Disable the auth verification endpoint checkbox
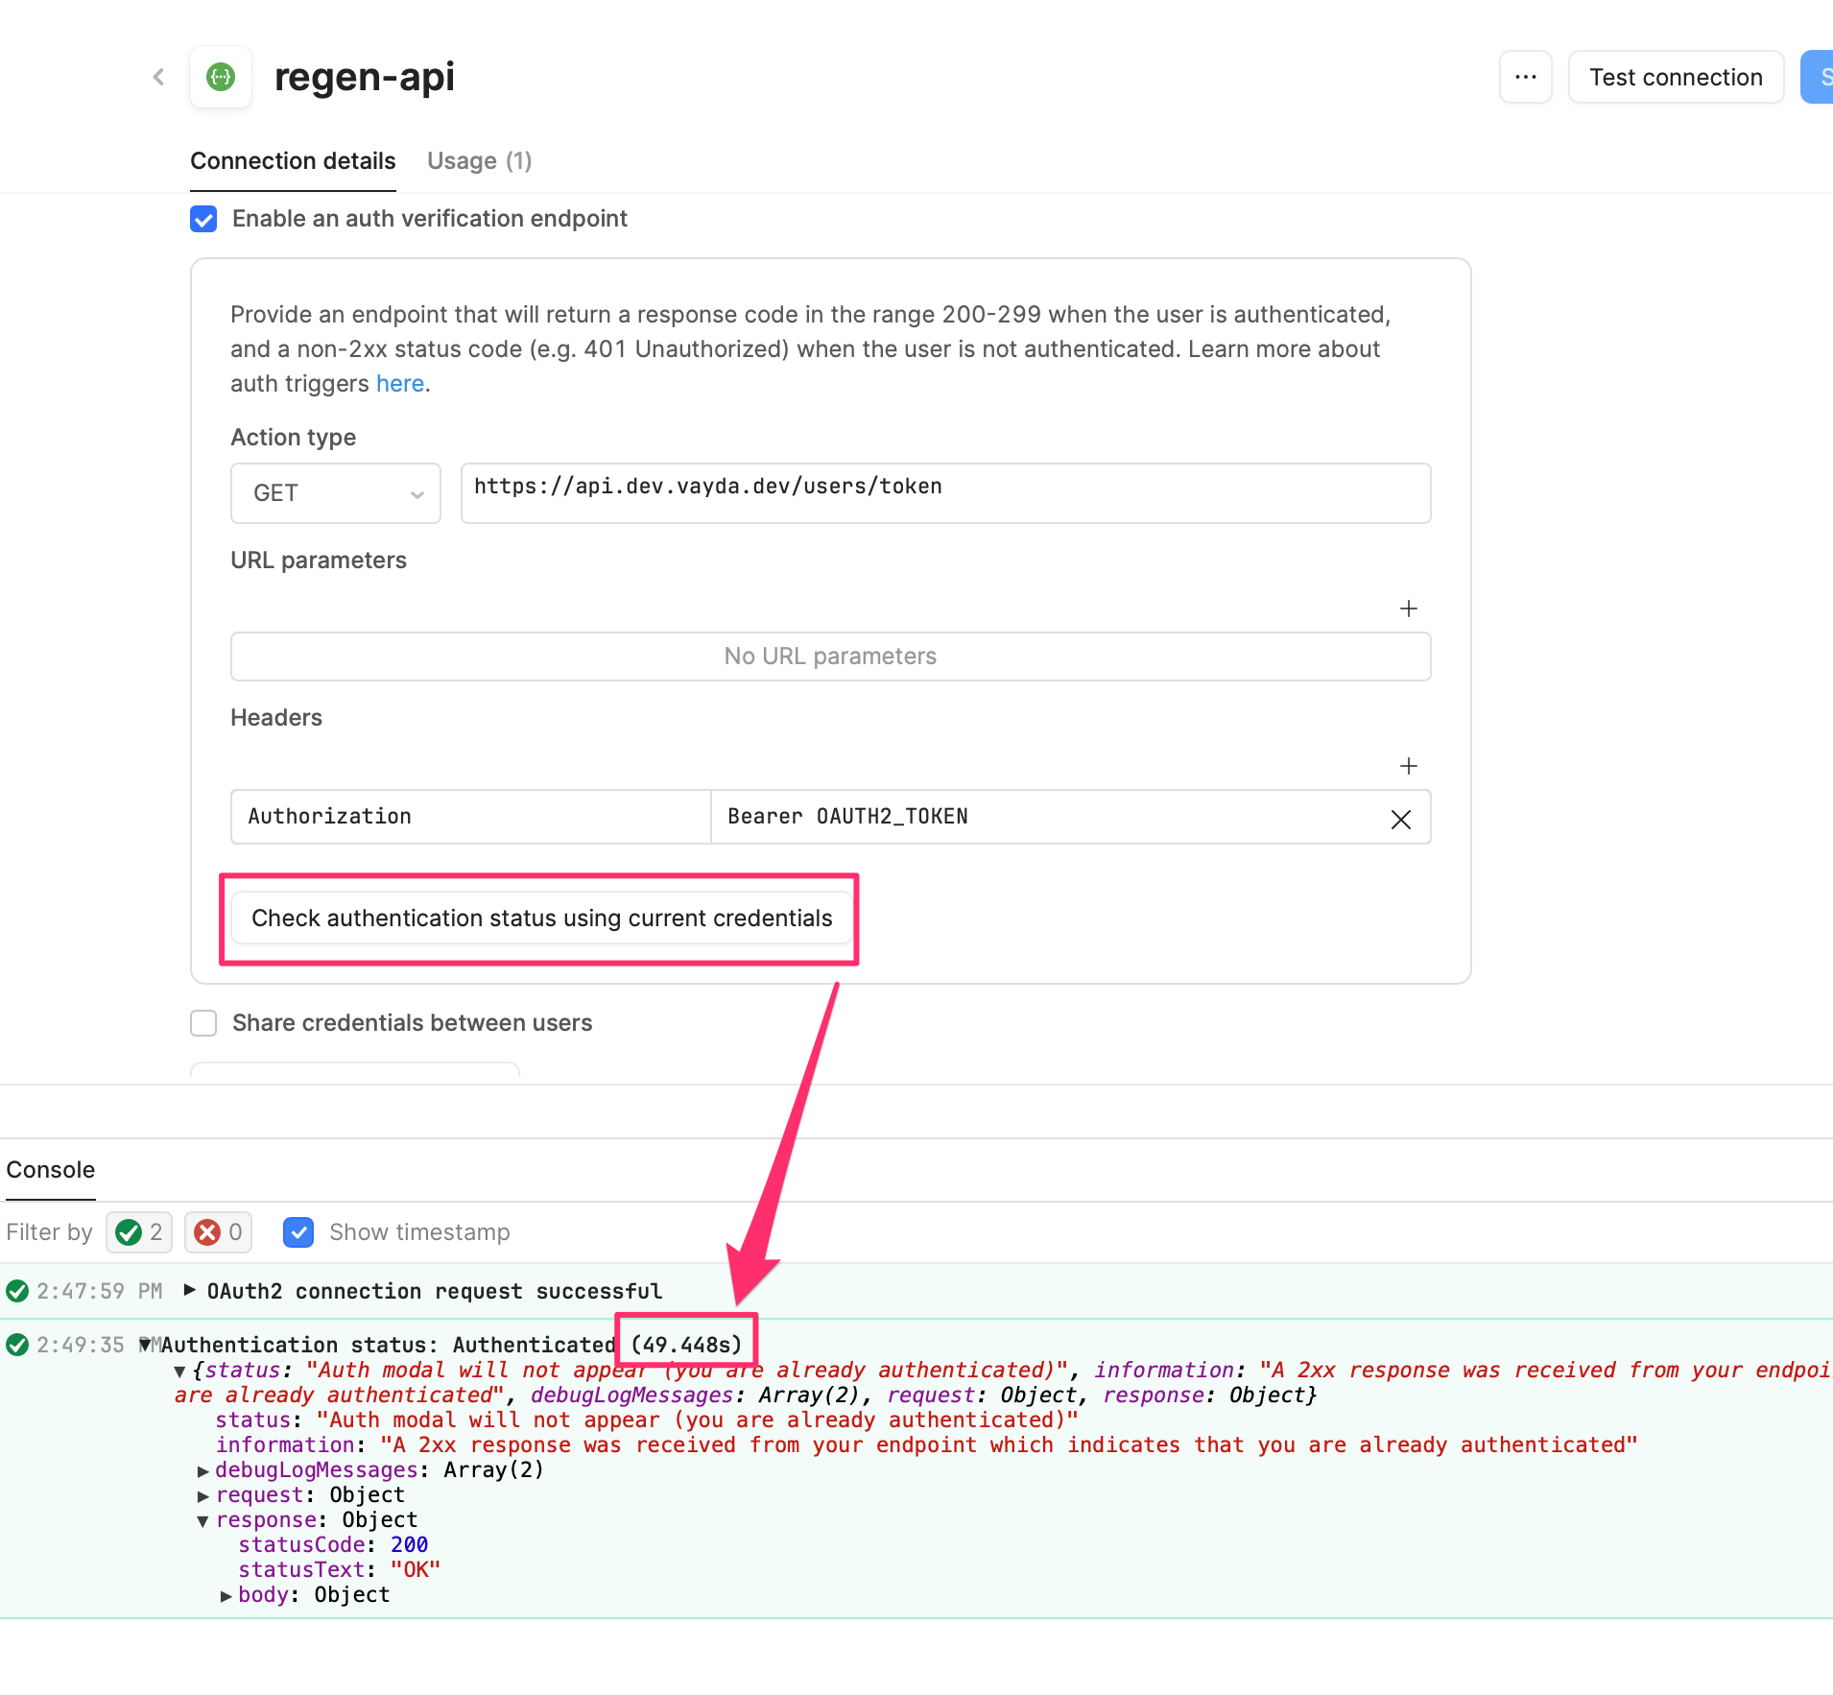 click(x=202, y=219)
